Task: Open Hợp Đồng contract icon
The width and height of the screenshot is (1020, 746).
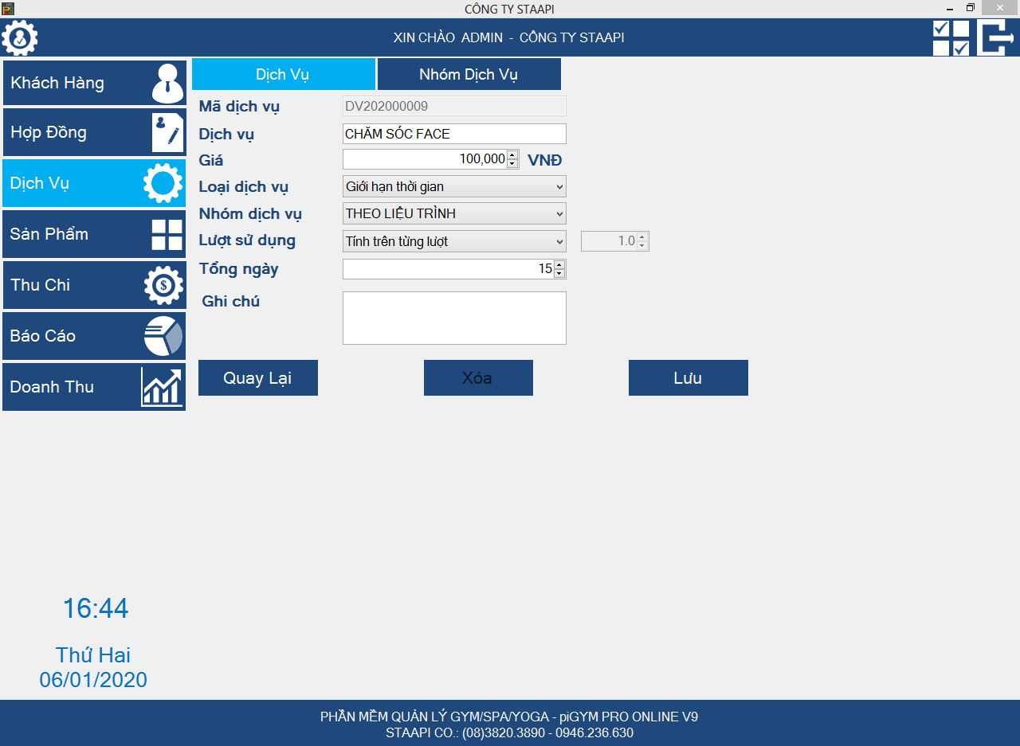Action: pyautogui.click(x=167, y=133)
